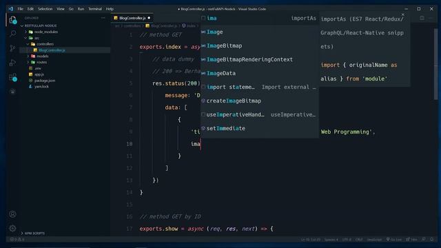Expand the node_modules folder chevron
441x248 pixels.
(26, 32)
